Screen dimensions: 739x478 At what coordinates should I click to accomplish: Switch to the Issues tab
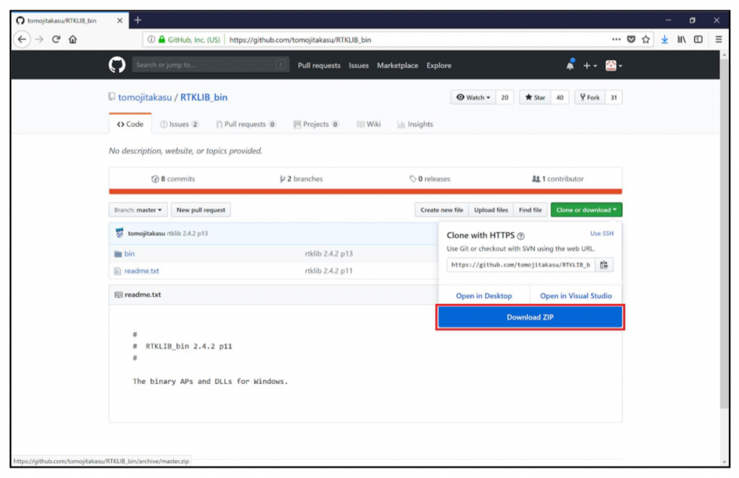click(x=179, y=124)
